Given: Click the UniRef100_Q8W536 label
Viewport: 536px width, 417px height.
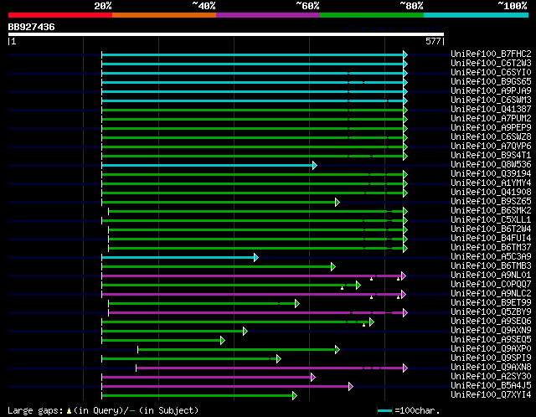Looking at the screenshot, I should (x=491, y=165).
